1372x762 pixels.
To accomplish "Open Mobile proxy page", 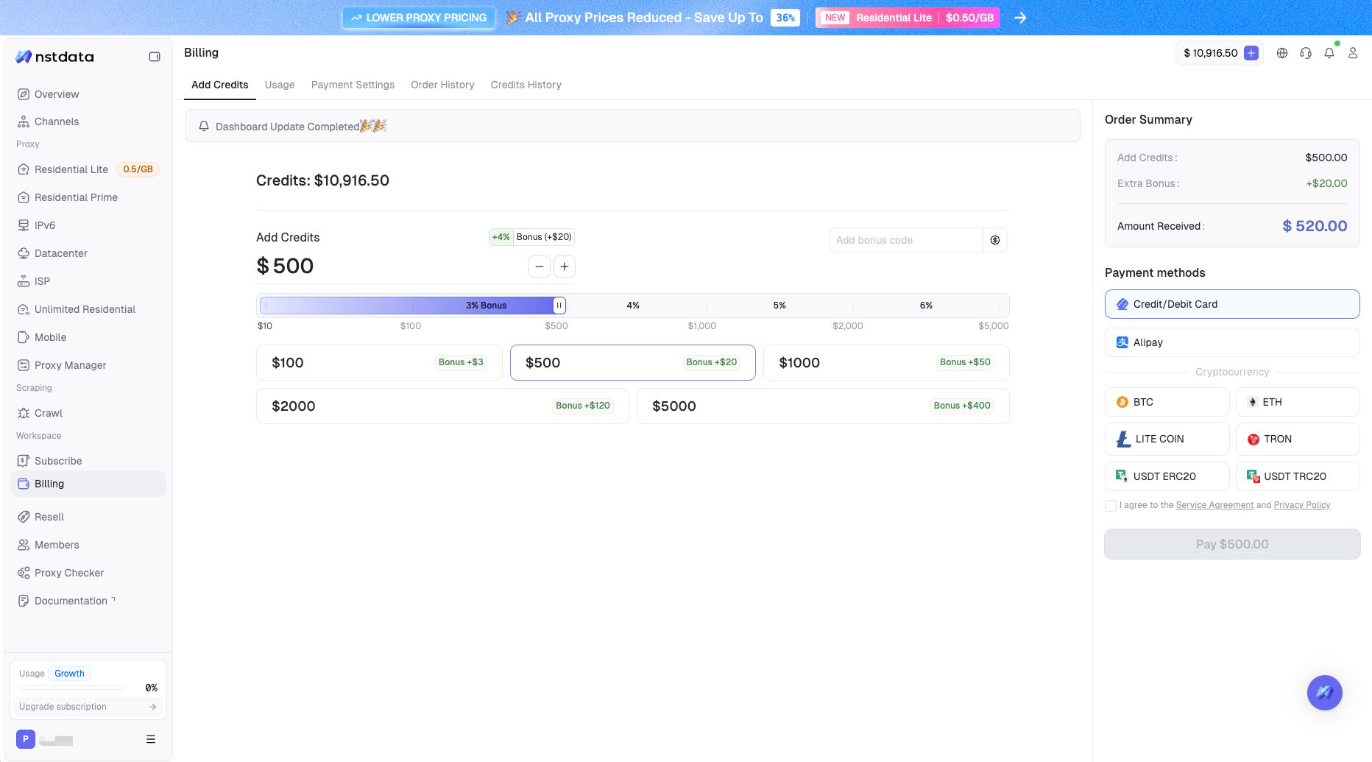I will point(89,337).
